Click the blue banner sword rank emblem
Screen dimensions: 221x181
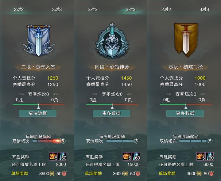tap(38, 40)
